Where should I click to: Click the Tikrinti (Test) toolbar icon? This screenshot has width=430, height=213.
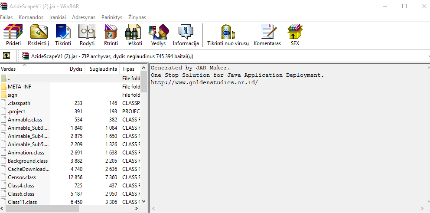(x=63, y=31)
